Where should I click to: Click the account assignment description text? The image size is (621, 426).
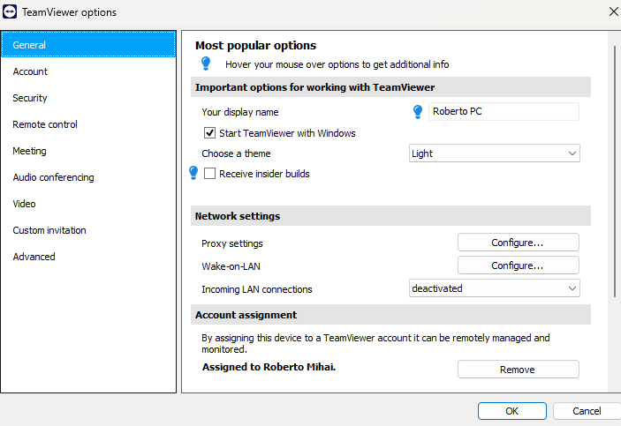click(x=375, y=343)
